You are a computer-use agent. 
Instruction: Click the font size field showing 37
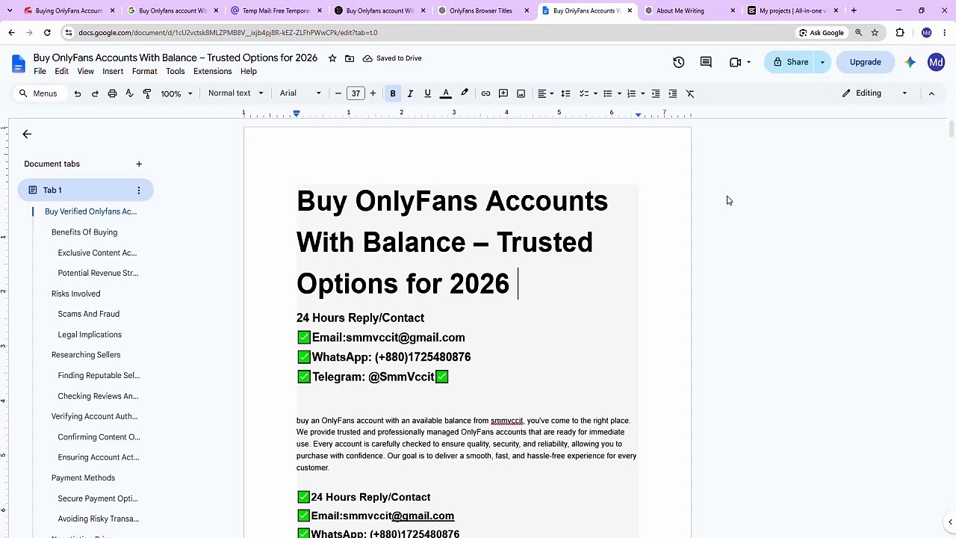[x=356, y=93]
